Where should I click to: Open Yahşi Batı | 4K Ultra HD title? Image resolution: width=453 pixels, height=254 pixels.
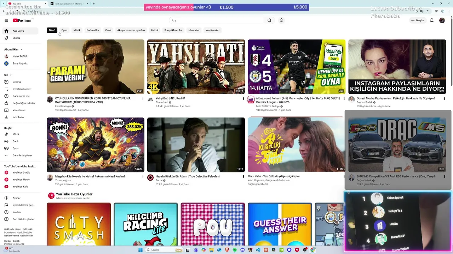tap(170, 98)
